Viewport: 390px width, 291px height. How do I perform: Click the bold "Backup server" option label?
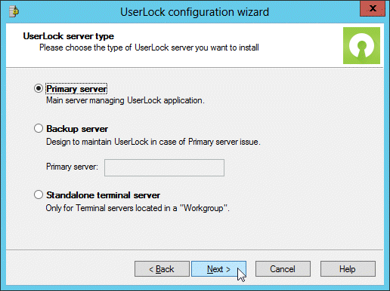[x=77, y=129]
